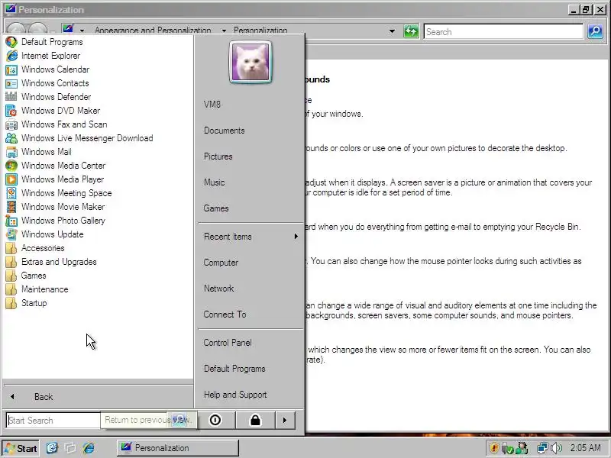Open Default Programs in right Start pane
This screenshot has width=611, height=458.
(234, 369)
